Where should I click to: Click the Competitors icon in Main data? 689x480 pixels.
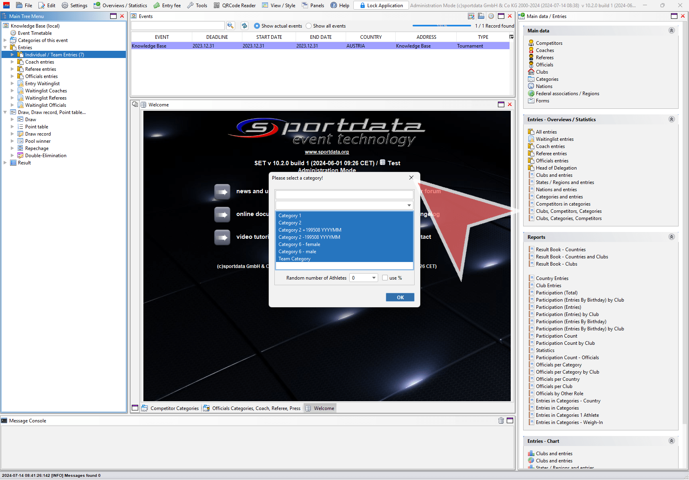531,43
